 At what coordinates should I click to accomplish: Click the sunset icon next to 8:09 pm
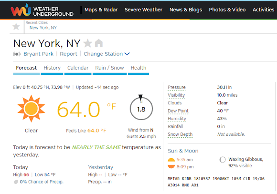pyautogui.click(x=171, y=166)
